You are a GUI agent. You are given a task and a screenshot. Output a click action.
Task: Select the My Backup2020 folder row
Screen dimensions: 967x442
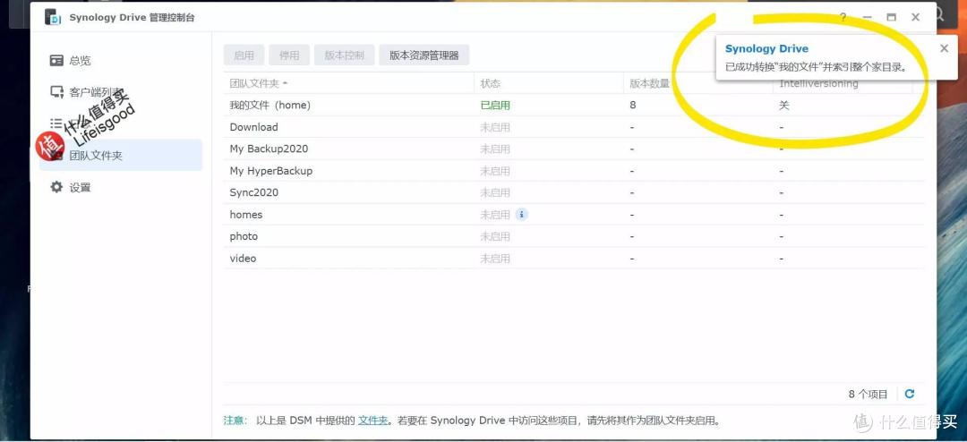(x=574, y=149)
